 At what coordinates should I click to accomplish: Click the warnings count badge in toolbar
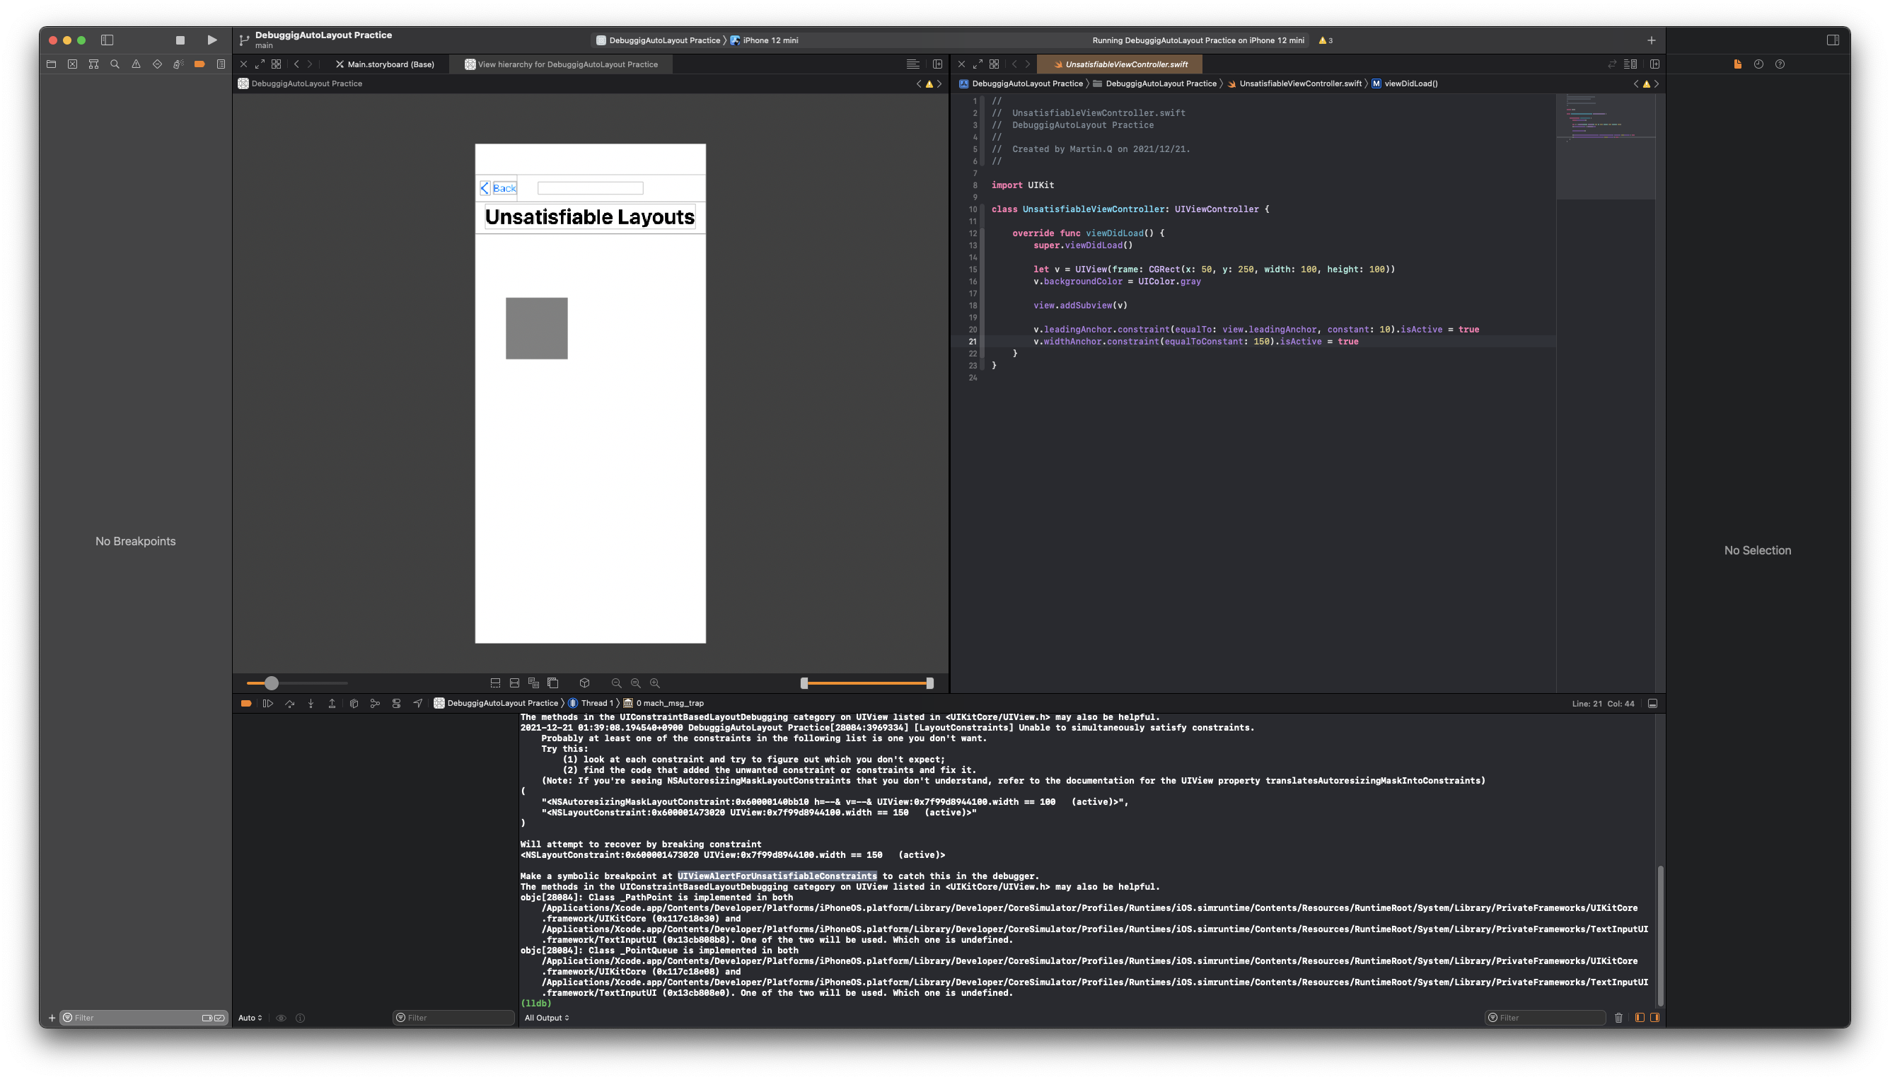(1326, 40)
